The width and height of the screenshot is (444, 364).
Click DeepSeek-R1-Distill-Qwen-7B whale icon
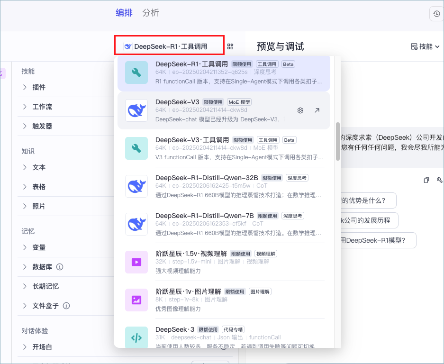[x=136, y=224]
